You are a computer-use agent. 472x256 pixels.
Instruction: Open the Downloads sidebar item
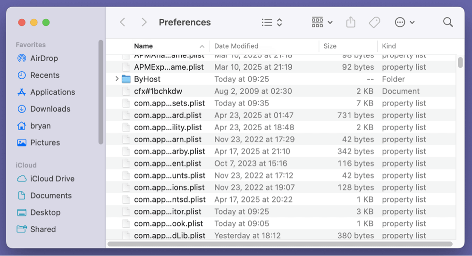tap(43, 108)
